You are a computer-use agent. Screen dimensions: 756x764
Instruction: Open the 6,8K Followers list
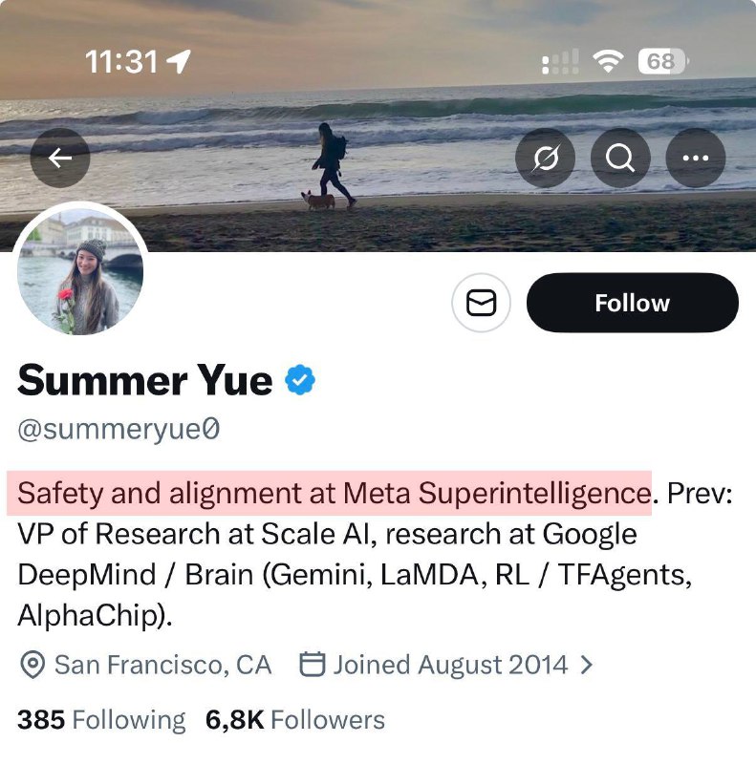click(294, 720)
